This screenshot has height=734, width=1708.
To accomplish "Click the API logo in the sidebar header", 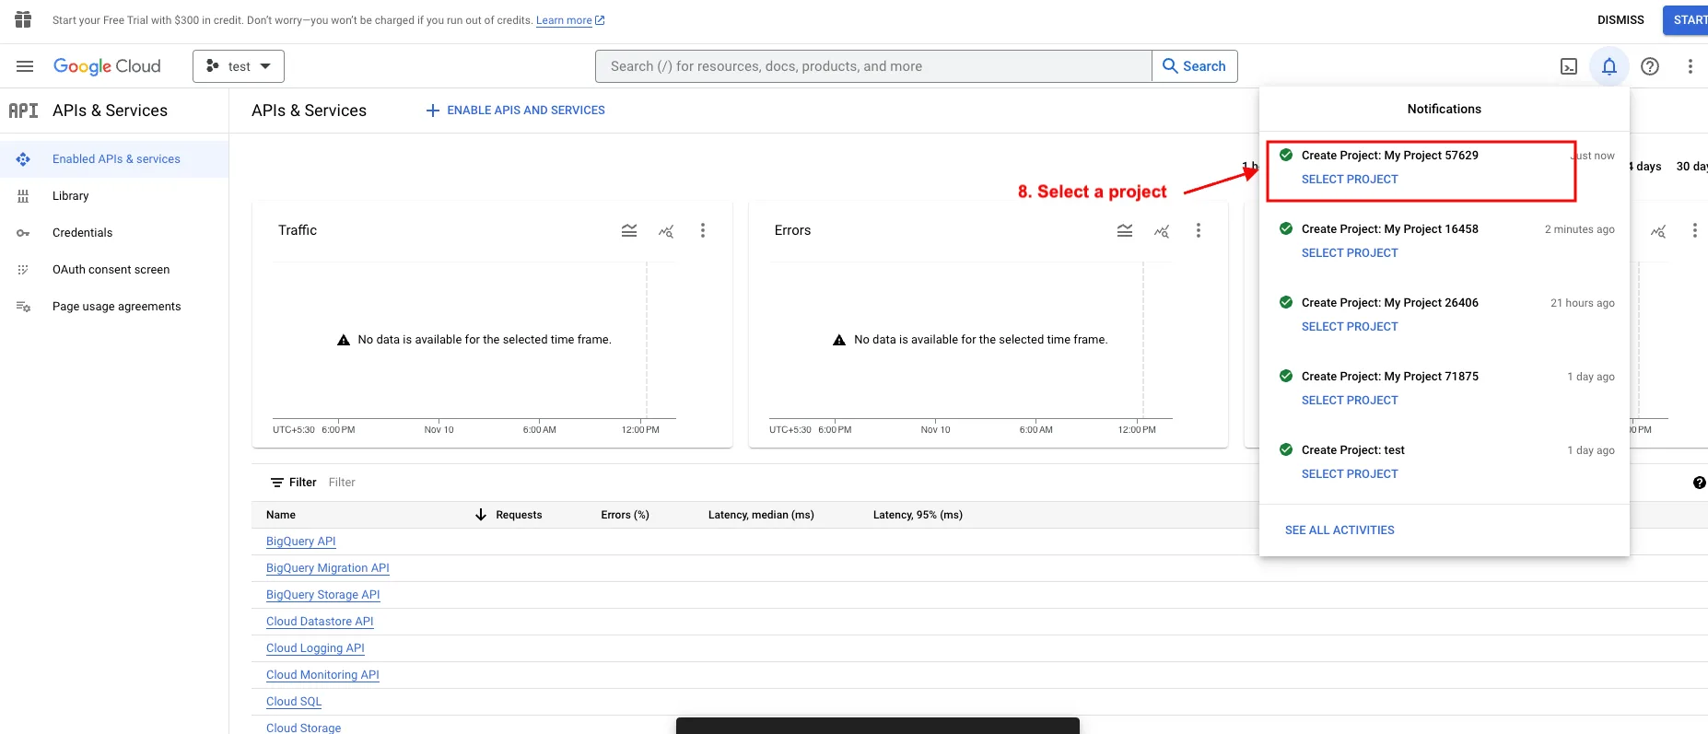I will [23, 111].
